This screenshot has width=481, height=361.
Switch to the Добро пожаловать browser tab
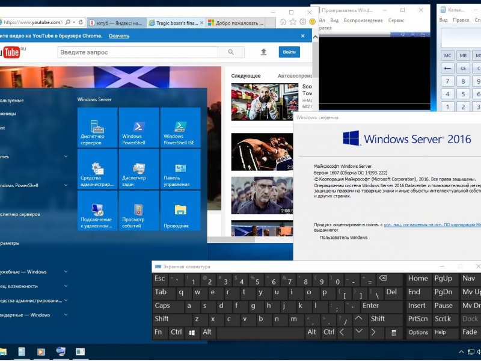(x=236, y=23)
